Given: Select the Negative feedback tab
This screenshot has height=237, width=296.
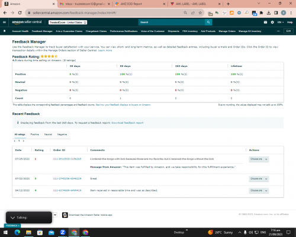Looking at the screenshot, I should (62, 134).
